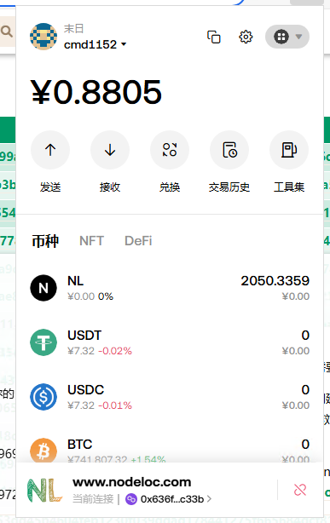330x523 pixels.
Task: Select the USDC token entry
Action: [x=170, y=397]
